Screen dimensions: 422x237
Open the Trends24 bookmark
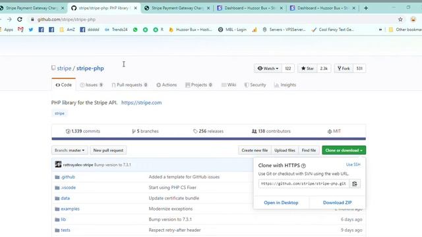116,30
